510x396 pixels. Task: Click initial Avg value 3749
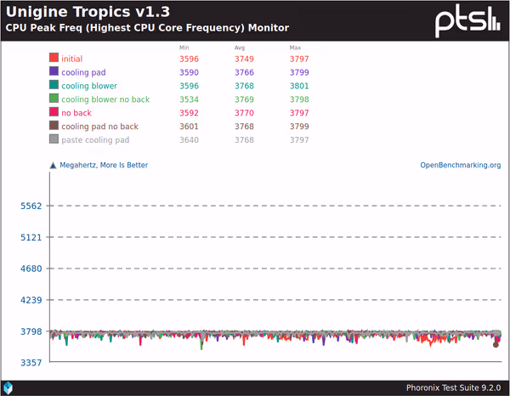pos(244,59)
